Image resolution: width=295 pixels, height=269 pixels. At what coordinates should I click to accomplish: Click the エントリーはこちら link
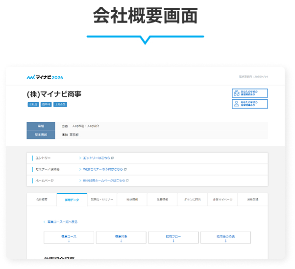tap(97, 158)
